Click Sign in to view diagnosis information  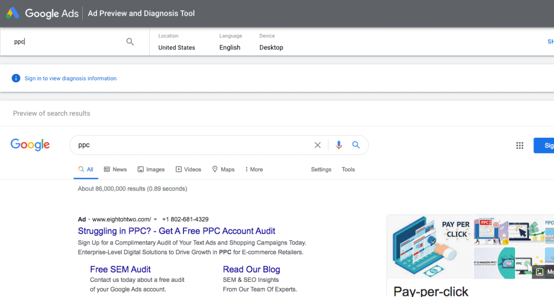(70, 78)
